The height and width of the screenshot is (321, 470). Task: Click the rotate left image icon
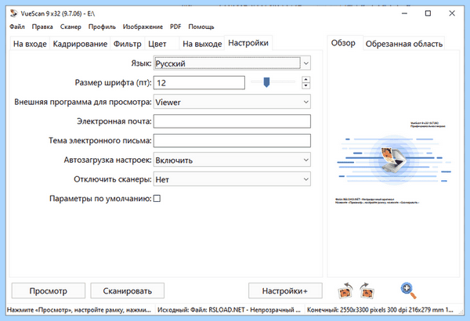(345, 290)
